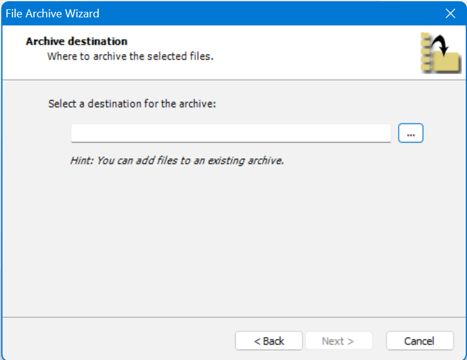The height and width of the screenshot is (360, 467).
Task: Click the 'Select a destination for the archive' label
Action: 132,104
